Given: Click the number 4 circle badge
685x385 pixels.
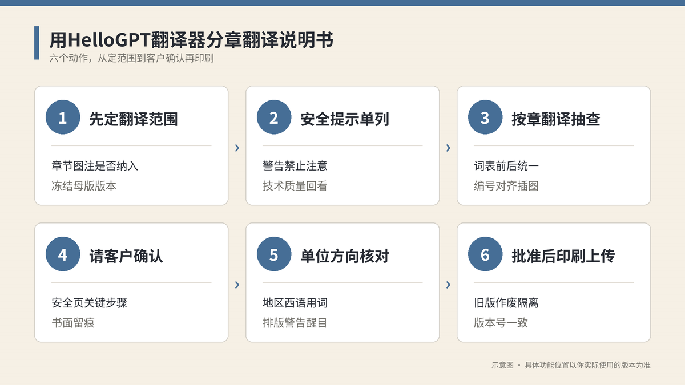Looking at the screenshot, I should (x=63, y=254).
